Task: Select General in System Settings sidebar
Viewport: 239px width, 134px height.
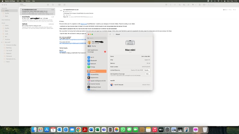Action: point(97,71)
